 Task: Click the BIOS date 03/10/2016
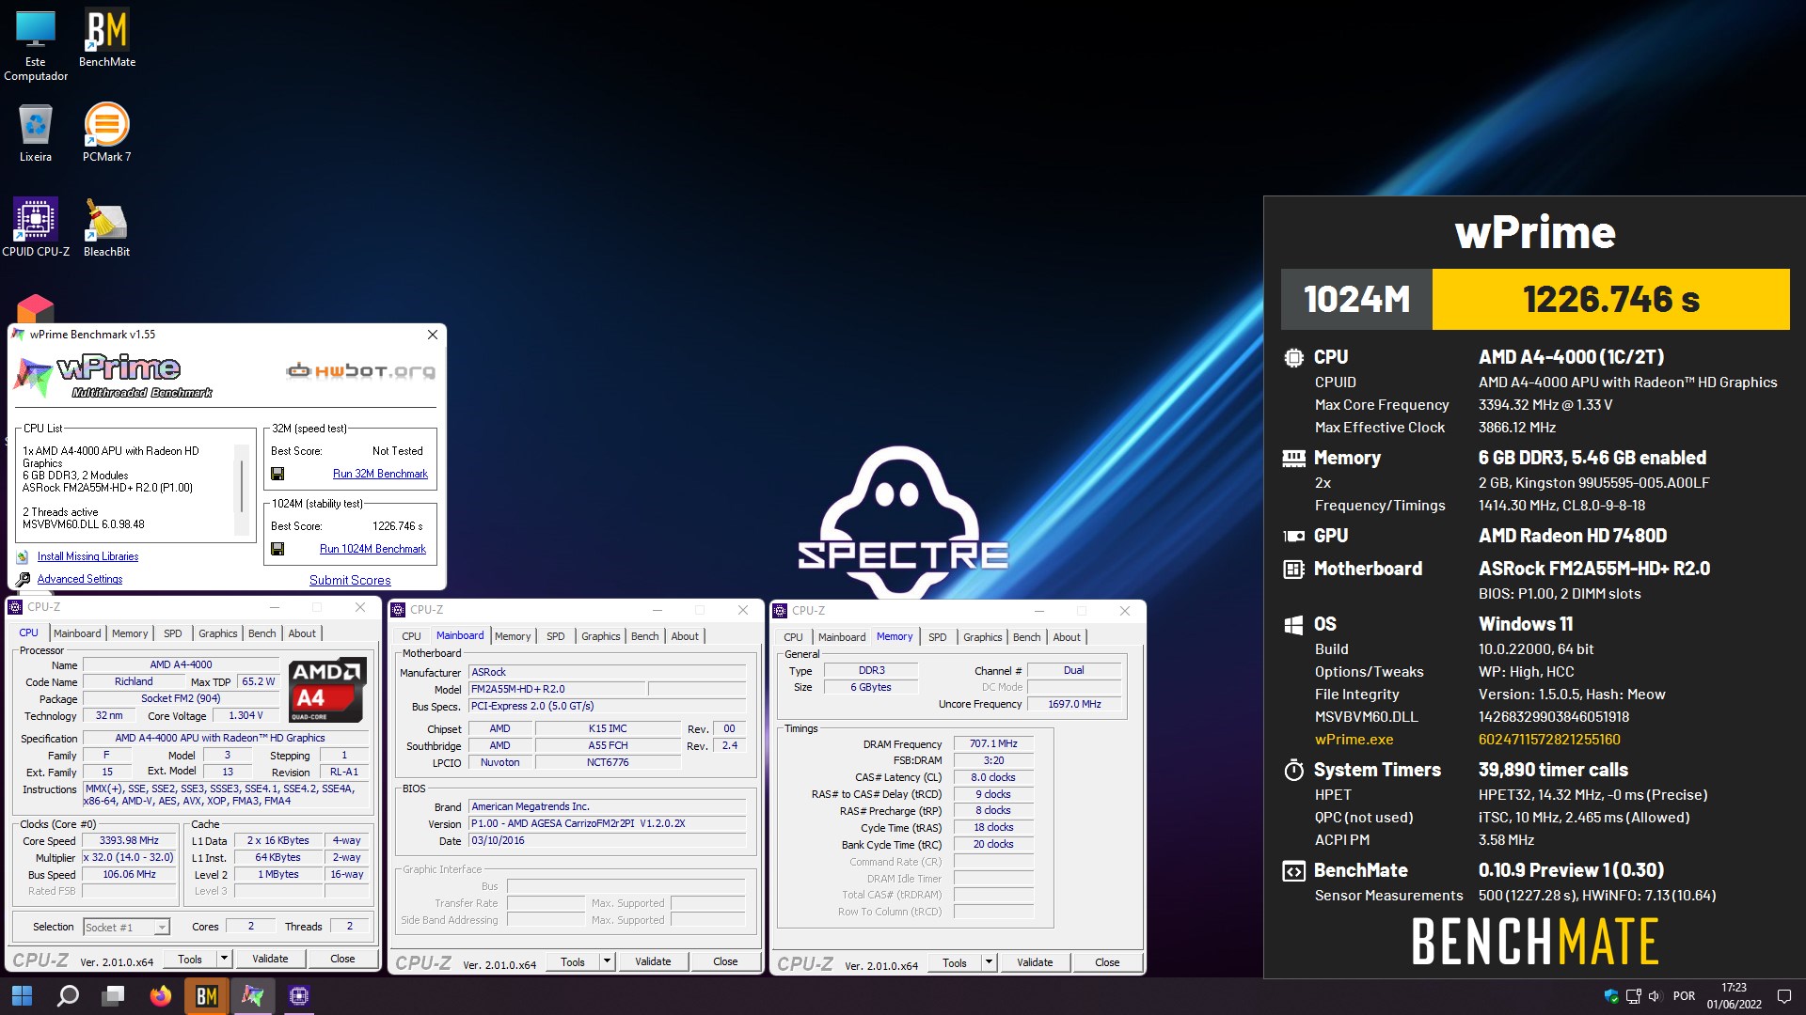608,841
